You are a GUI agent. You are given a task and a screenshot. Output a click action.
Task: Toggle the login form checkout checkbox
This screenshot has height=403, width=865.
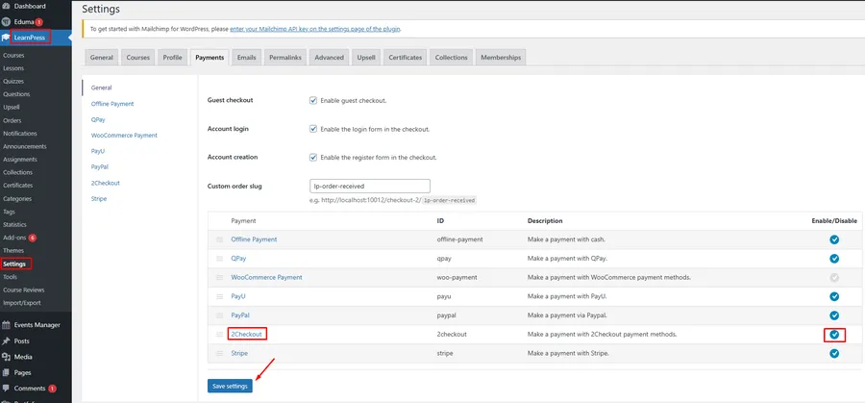[x=313, y=129]
